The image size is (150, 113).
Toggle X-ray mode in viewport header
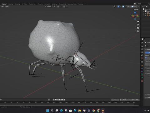128,7
